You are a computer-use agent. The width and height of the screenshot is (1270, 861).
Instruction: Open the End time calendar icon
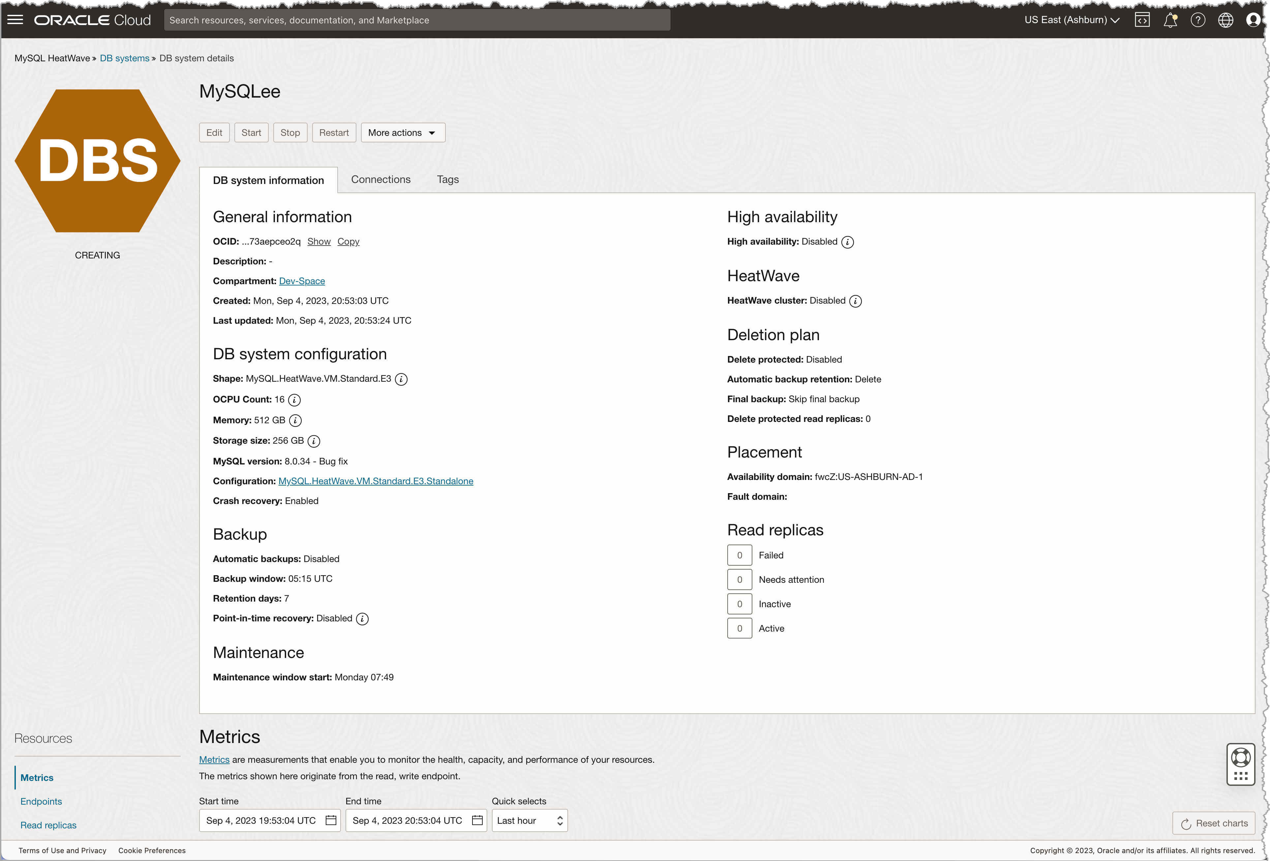click(477, 820)
